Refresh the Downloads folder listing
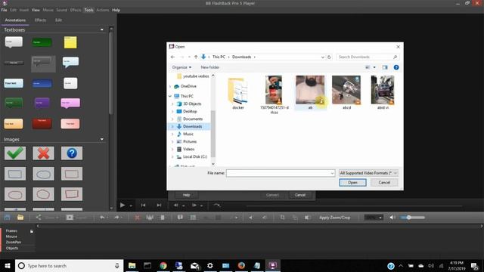Image resolution: width=484 pixels, height=272 pixels. [329, 57]
